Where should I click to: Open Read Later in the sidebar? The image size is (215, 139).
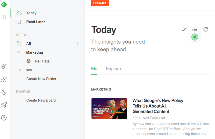point(35,22)
